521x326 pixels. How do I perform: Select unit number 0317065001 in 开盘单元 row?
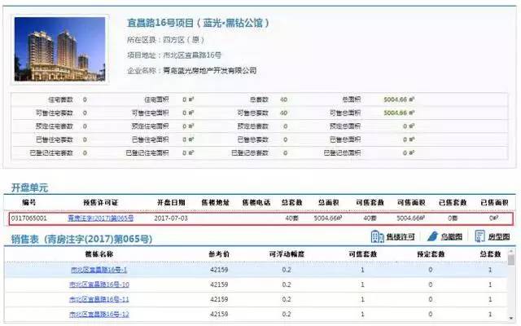[x=29, y=218]
